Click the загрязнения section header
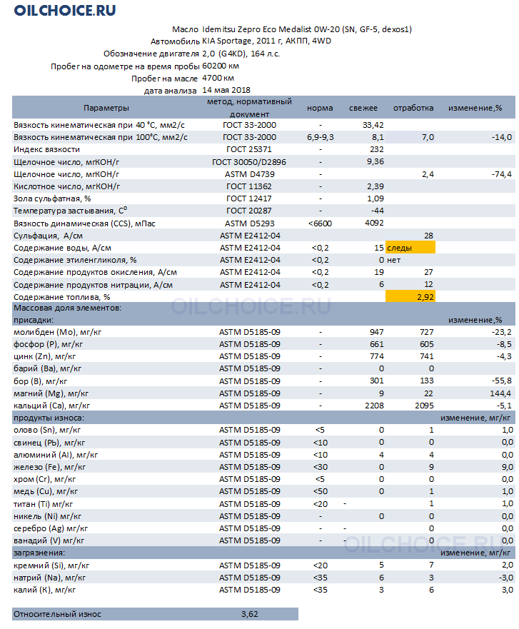Image resolution: width=519 pixels, height=629 pixels. click(x=39, y=553)
